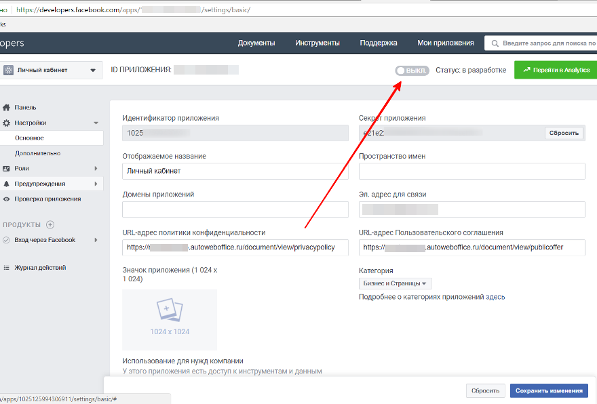Image resolution: width=597 pixels, height=404 pixels.
Task: Upload app icon via 1024 x 1024 placeholder
Action: [x=170, y=319]
